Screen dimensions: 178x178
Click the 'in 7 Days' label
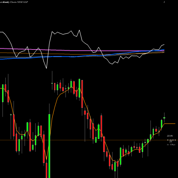[171, 145]
